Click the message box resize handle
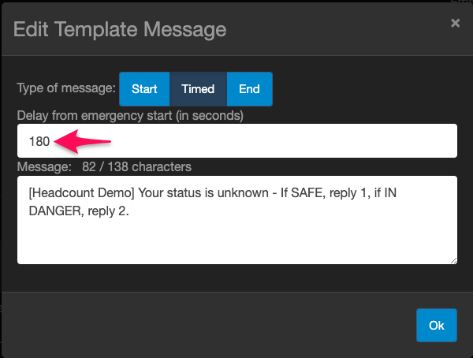Screen dimensions: 473x358 (453, 259)
